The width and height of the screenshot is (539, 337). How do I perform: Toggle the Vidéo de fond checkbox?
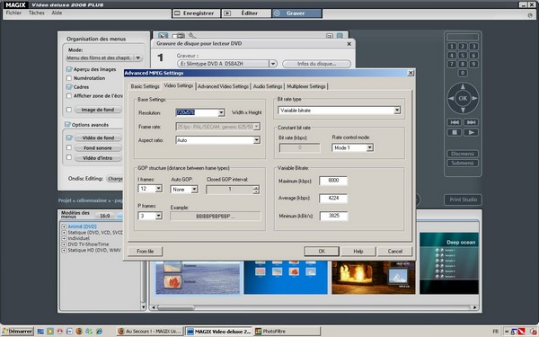click(69, 137)
